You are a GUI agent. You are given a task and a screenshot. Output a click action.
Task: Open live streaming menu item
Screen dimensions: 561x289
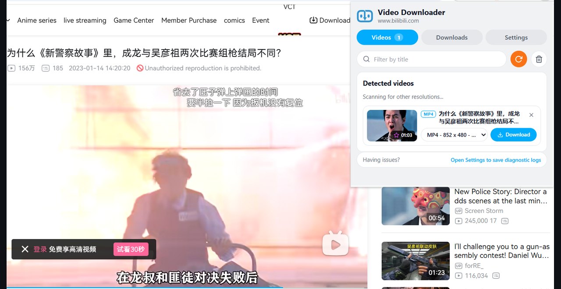pyautogui.click(x=85, y=20)
